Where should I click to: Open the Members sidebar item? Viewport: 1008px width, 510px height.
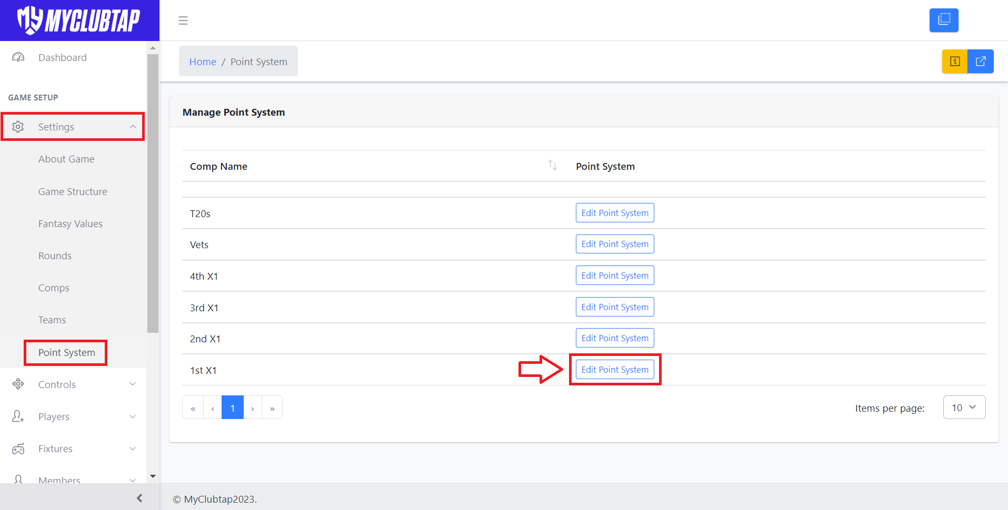click(59, 480)
